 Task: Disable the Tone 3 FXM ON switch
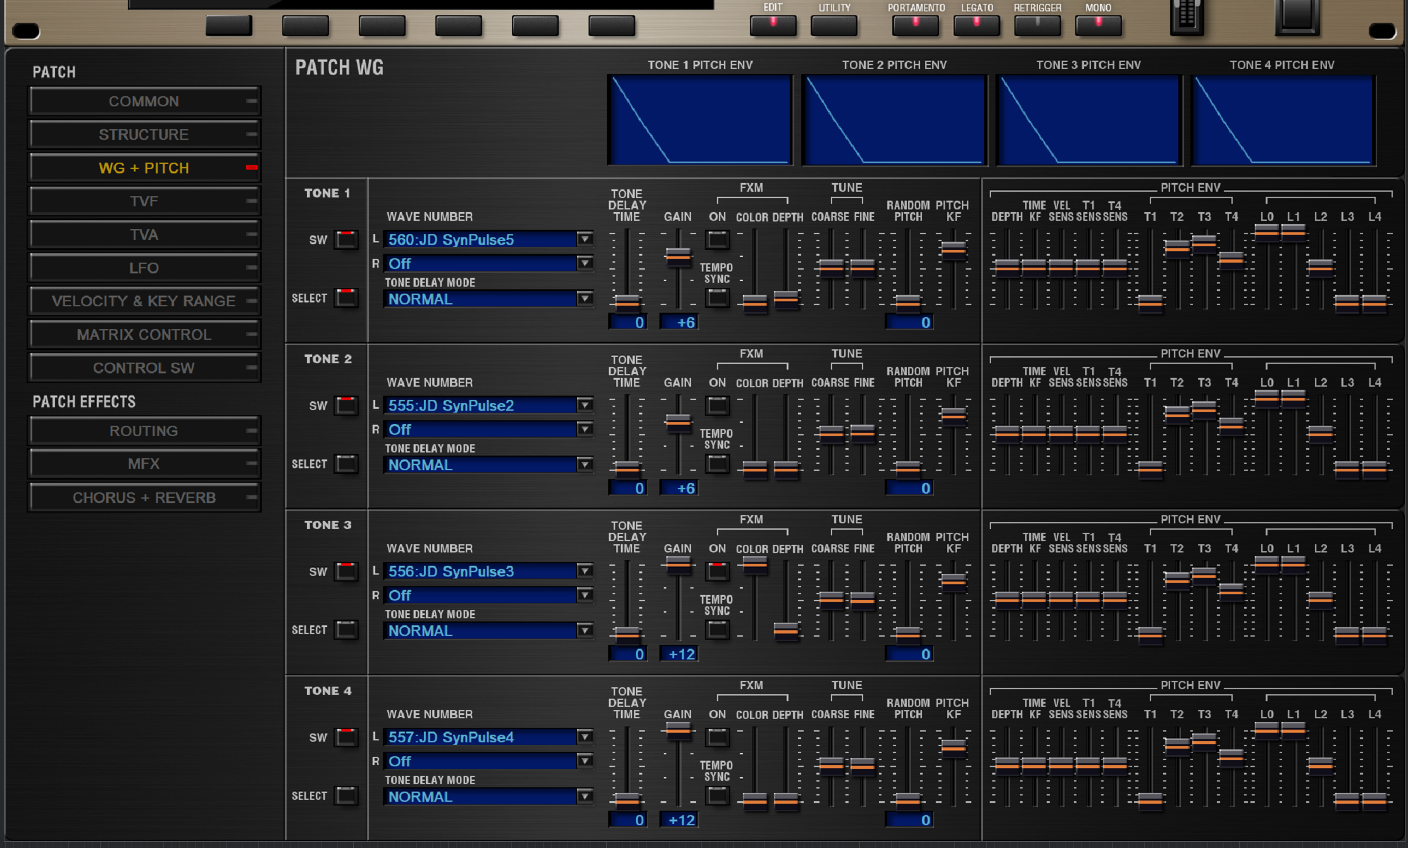(x=717, y=571)
